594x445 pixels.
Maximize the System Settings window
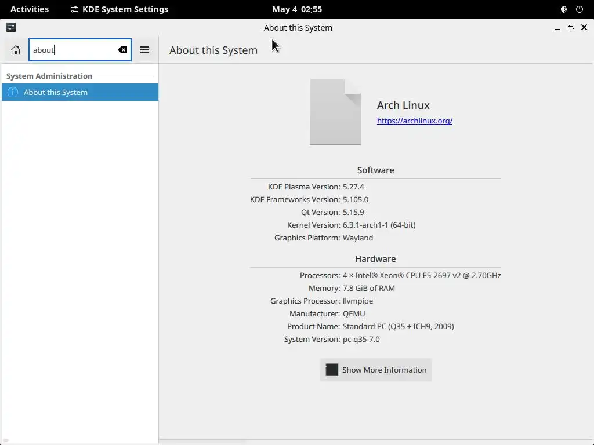[x=571, y=28]
